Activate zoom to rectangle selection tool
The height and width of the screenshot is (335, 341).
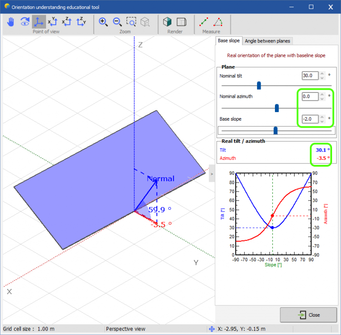(131, 21)
